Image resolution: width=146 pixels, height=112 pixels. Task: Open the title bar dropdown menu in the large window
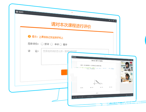point(109,20)
